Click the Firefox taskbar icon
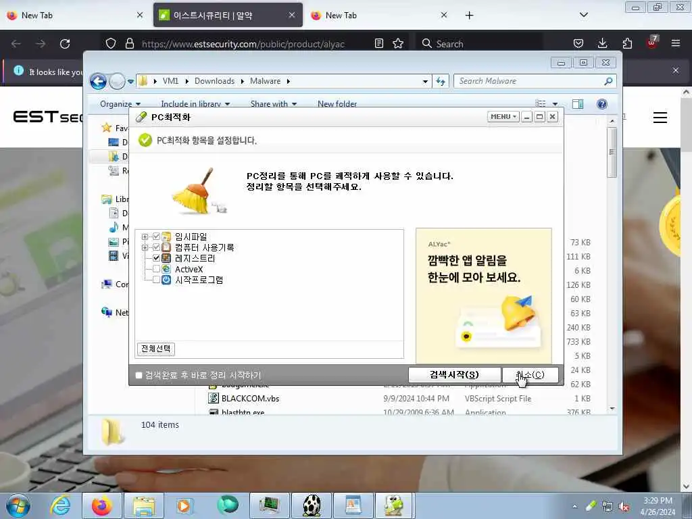Image resolution: width=692 pixels, height=519 pixels. [102, 505]
